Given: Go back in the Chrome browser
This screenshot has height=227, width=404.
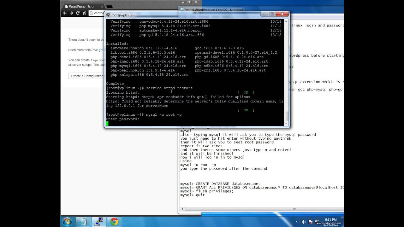Looking at the screenshot, I should 65,13.
